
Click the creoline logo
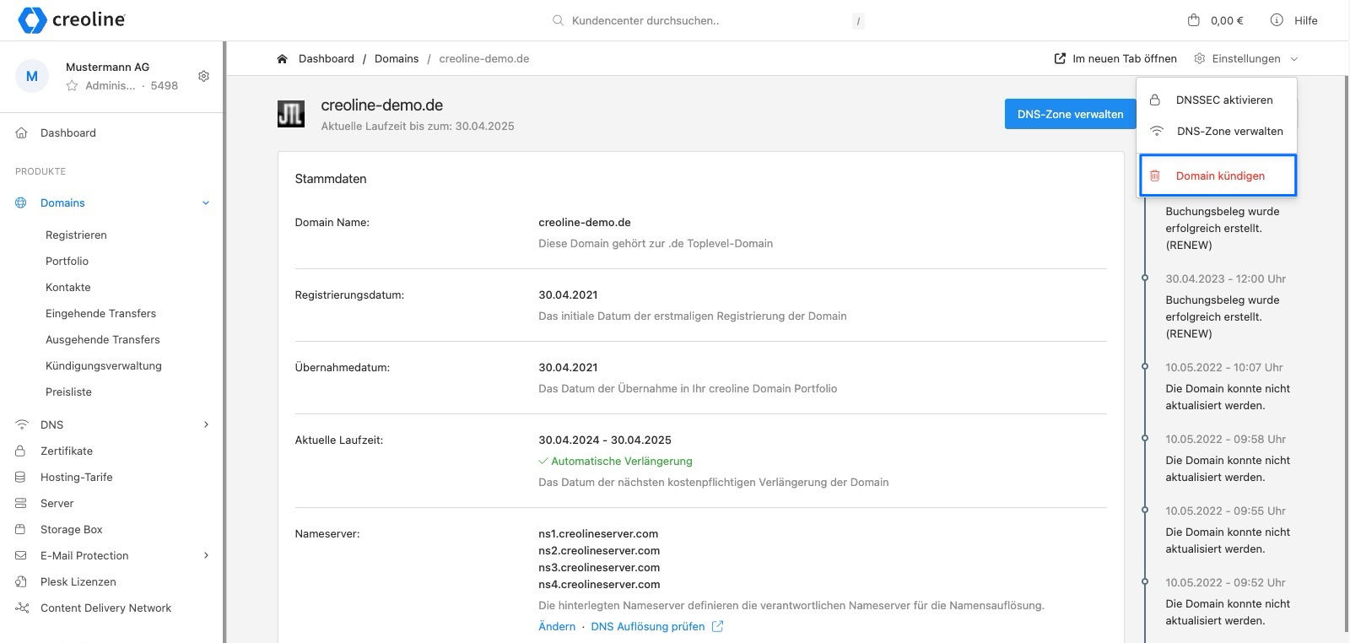(72, 20)
